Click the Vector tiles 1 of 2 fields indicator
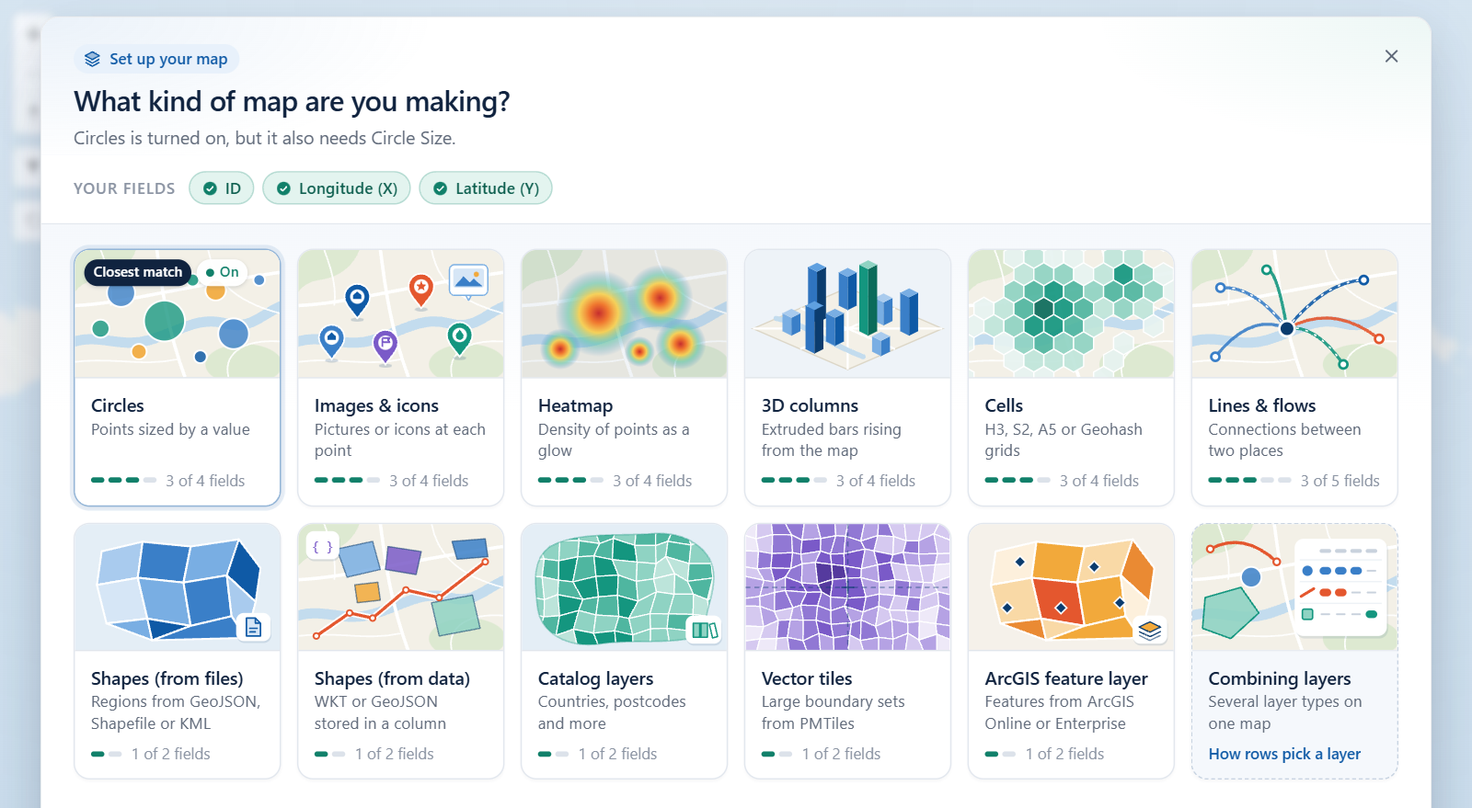This screenshot has width=1472, height=808. 822,754
